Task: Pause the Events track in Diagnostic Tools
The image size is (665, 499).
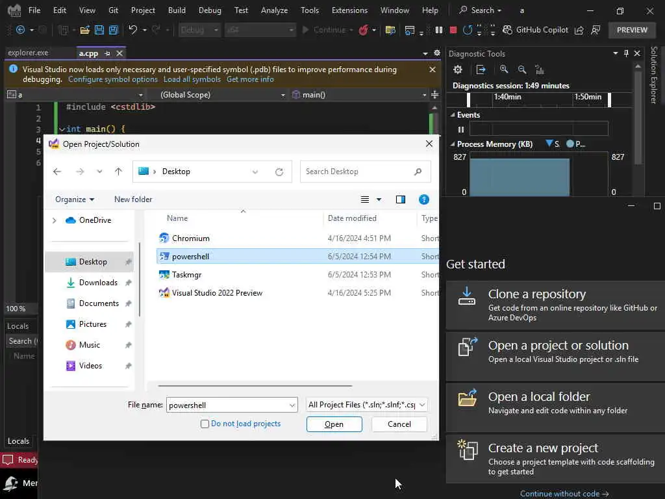Action: click(x=461, y=129)
